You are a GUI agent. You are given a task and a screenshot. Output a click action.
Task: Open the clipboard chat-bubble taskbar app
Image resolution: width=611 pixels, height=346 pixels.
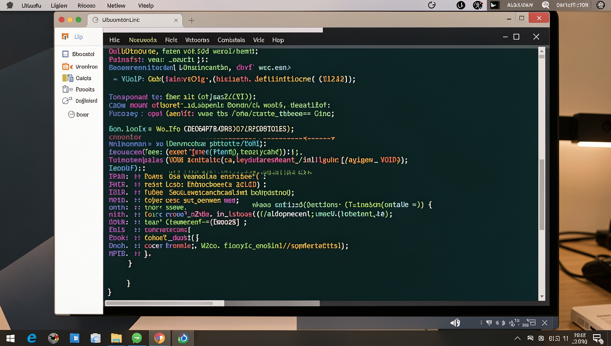tap(95, 338)
